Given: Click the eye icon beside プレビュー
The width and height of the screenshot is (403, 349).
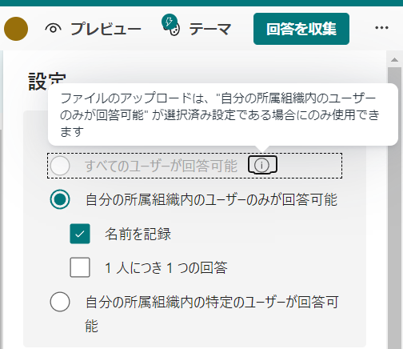Looking at the screenshot, I should pyautogui.click(x=54, y=28).
